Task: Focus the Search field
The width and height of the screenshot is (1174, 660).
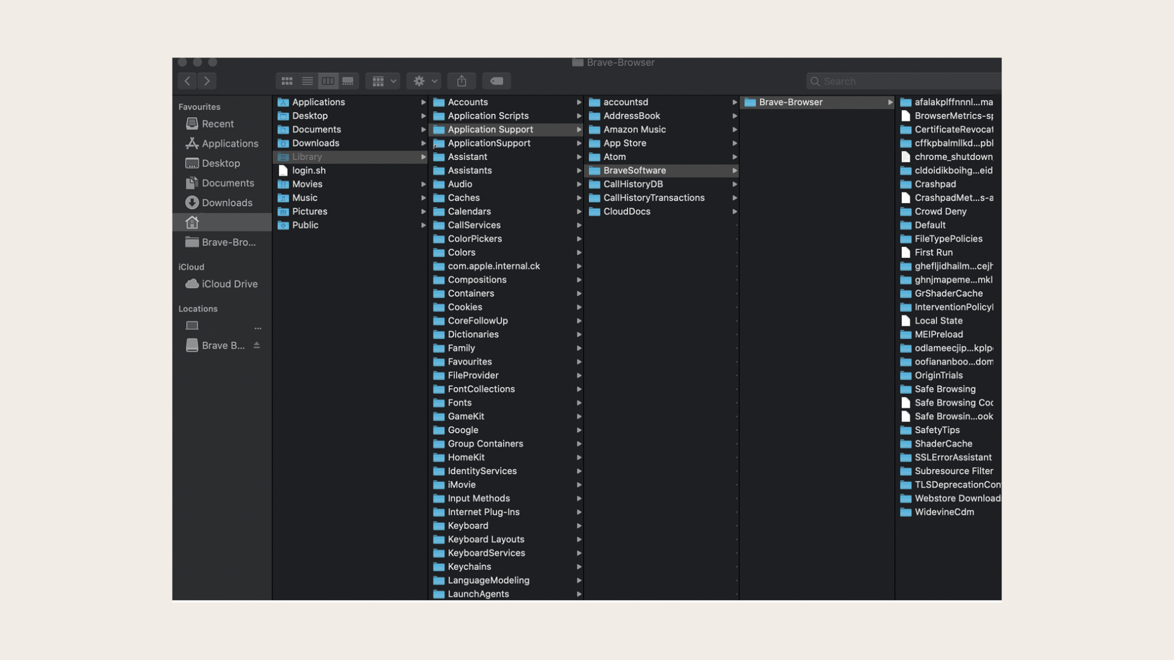Action: pyautogui.click(x=904, y=81)
